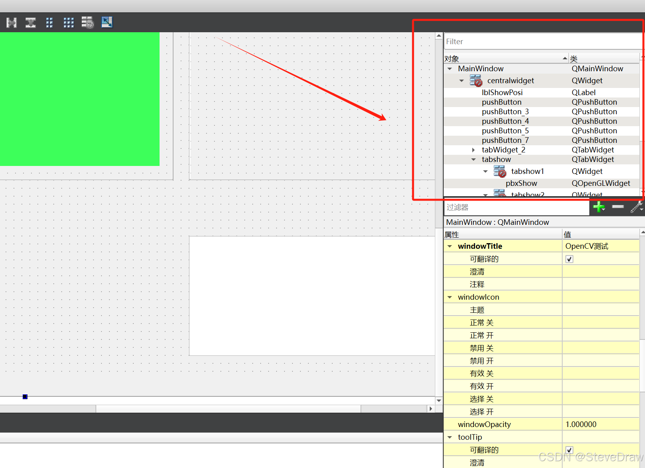Click the QOpenGLWidget class cell
645x468 pixels.
(x=601, y=183)
